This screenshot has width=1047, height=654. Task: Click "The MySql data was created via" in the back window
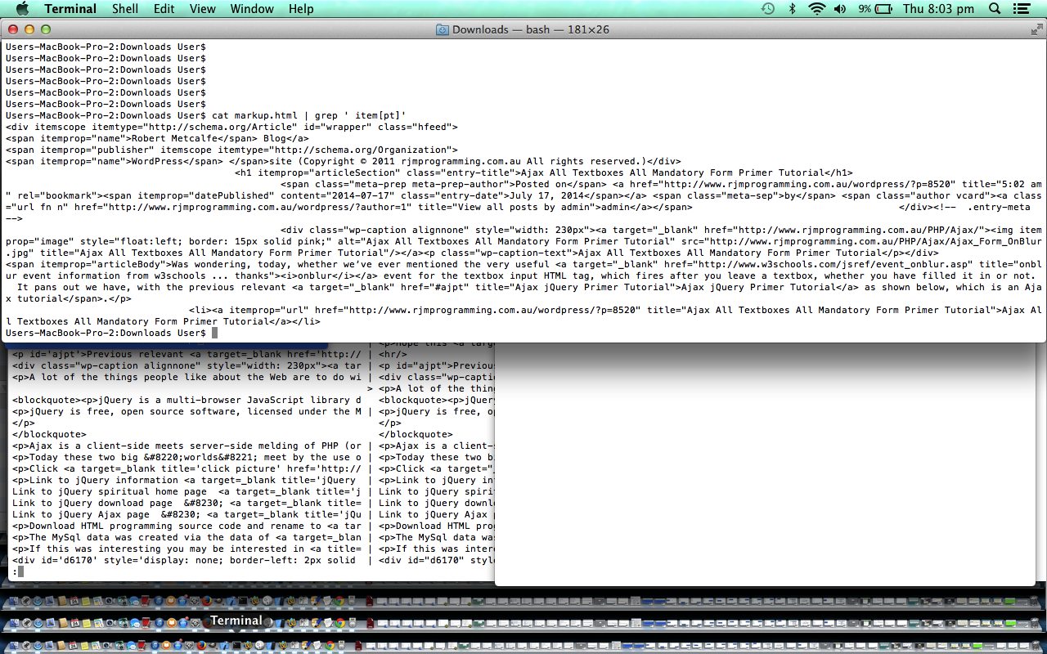[x=115, y=537]
